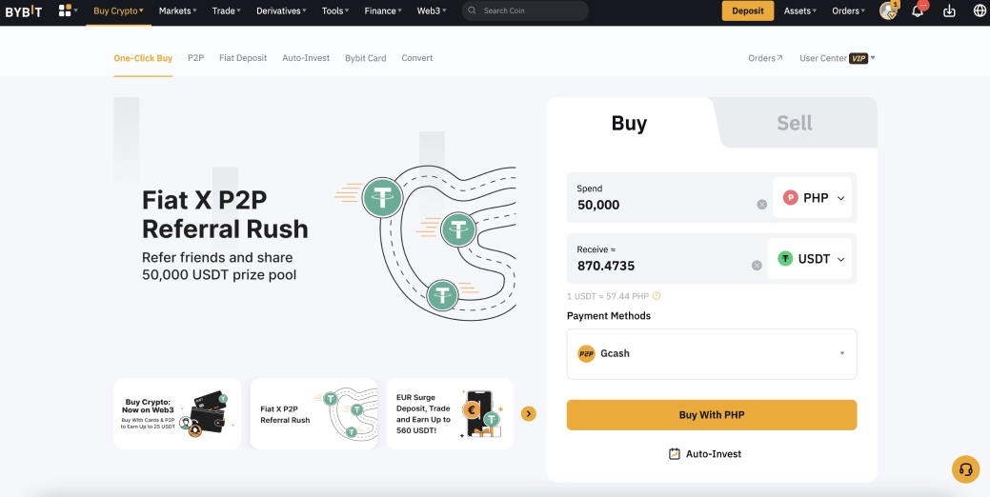
Task: Select the One-Click Buy tab
Action: 143,58
